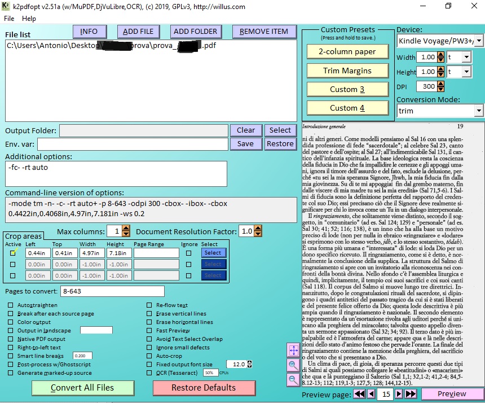Check Ignore box for first crop area
Image resolution: width=485 pixels, height=403 pixels.
pos(189,253)
